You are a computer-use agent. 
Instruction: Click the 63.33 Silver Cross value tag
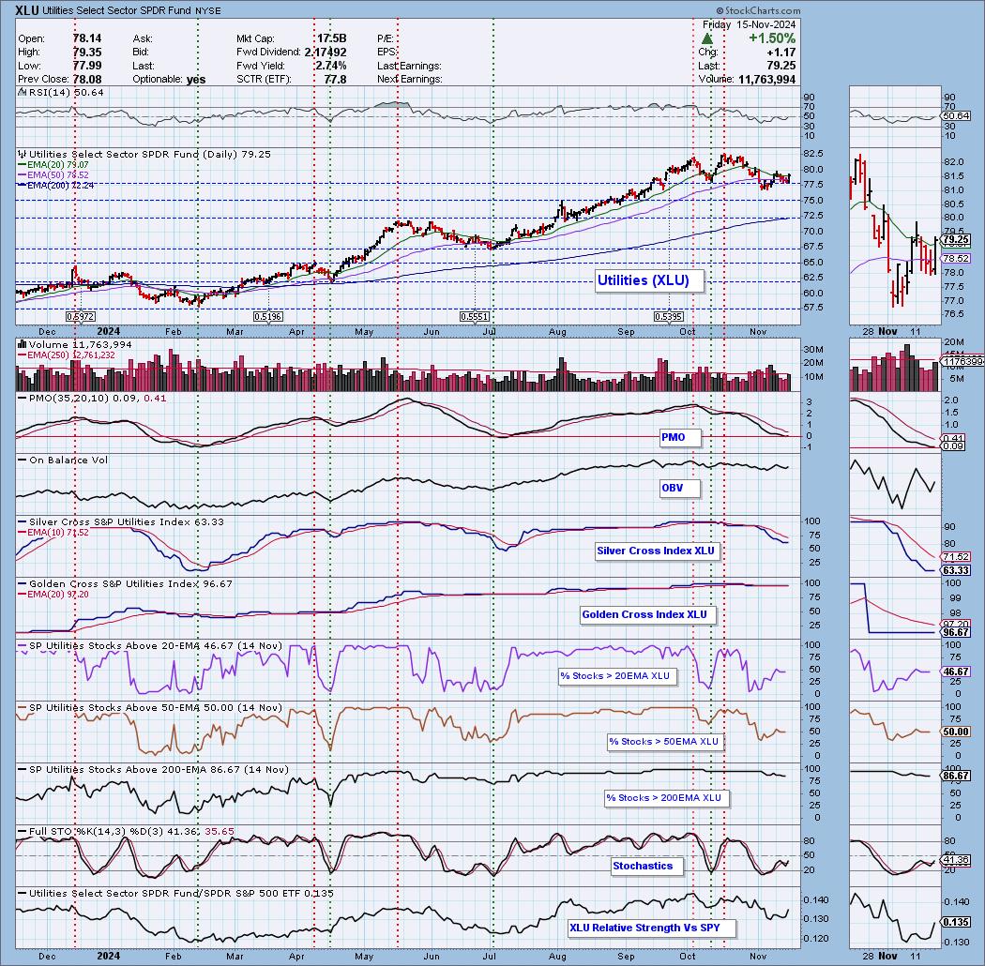point(956,570)
